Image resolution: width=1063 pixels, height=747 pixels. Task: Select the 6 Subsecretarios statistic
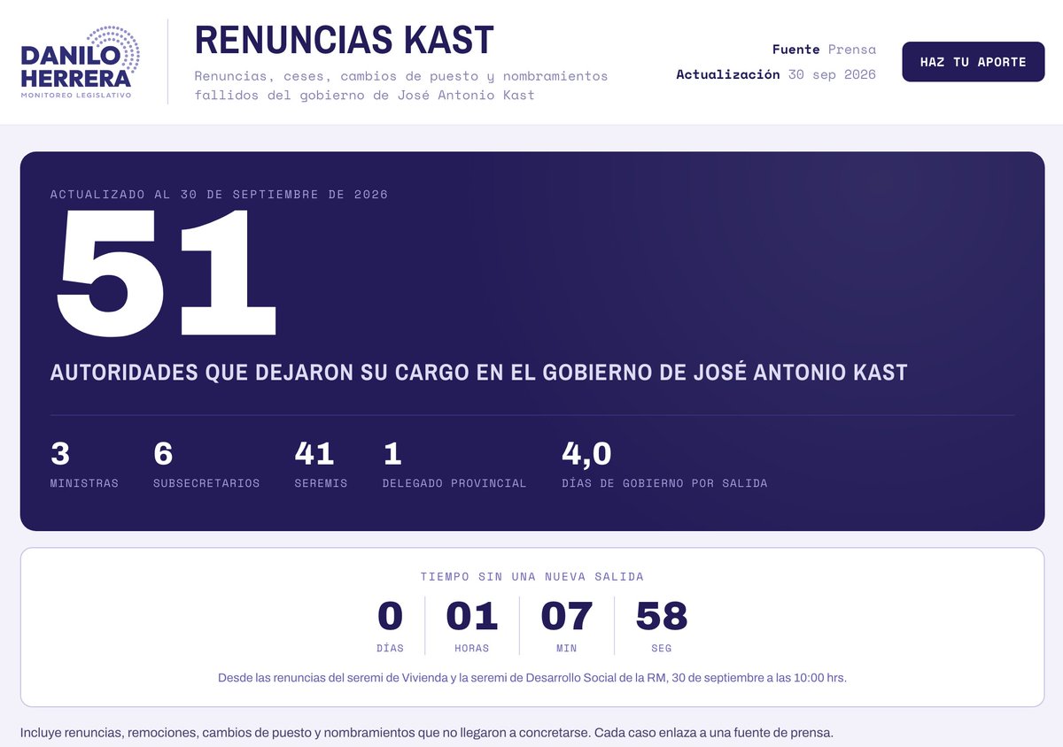[206, 465]
